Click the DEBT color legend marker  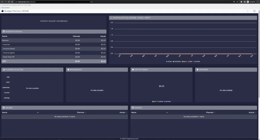coord(189,61)
